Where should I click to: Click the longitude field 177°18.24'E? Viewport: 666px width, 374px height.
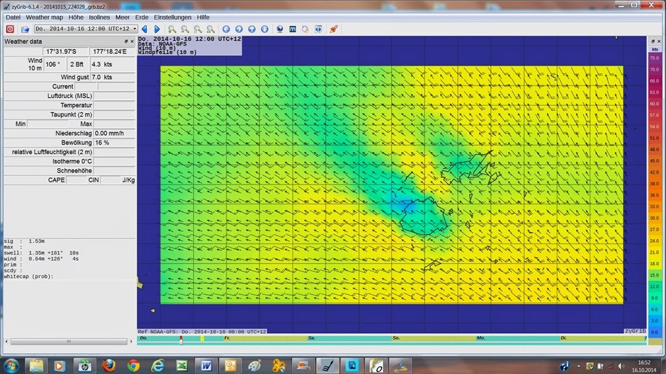click(x=112, y=51)
